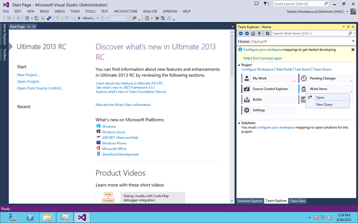Open the Pending Changes tile ellipsis menu

351,81
